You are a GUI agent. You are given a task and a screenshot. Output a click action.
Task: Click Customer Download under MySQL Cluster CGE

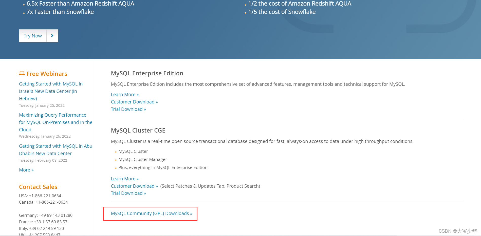pos(134,186)
